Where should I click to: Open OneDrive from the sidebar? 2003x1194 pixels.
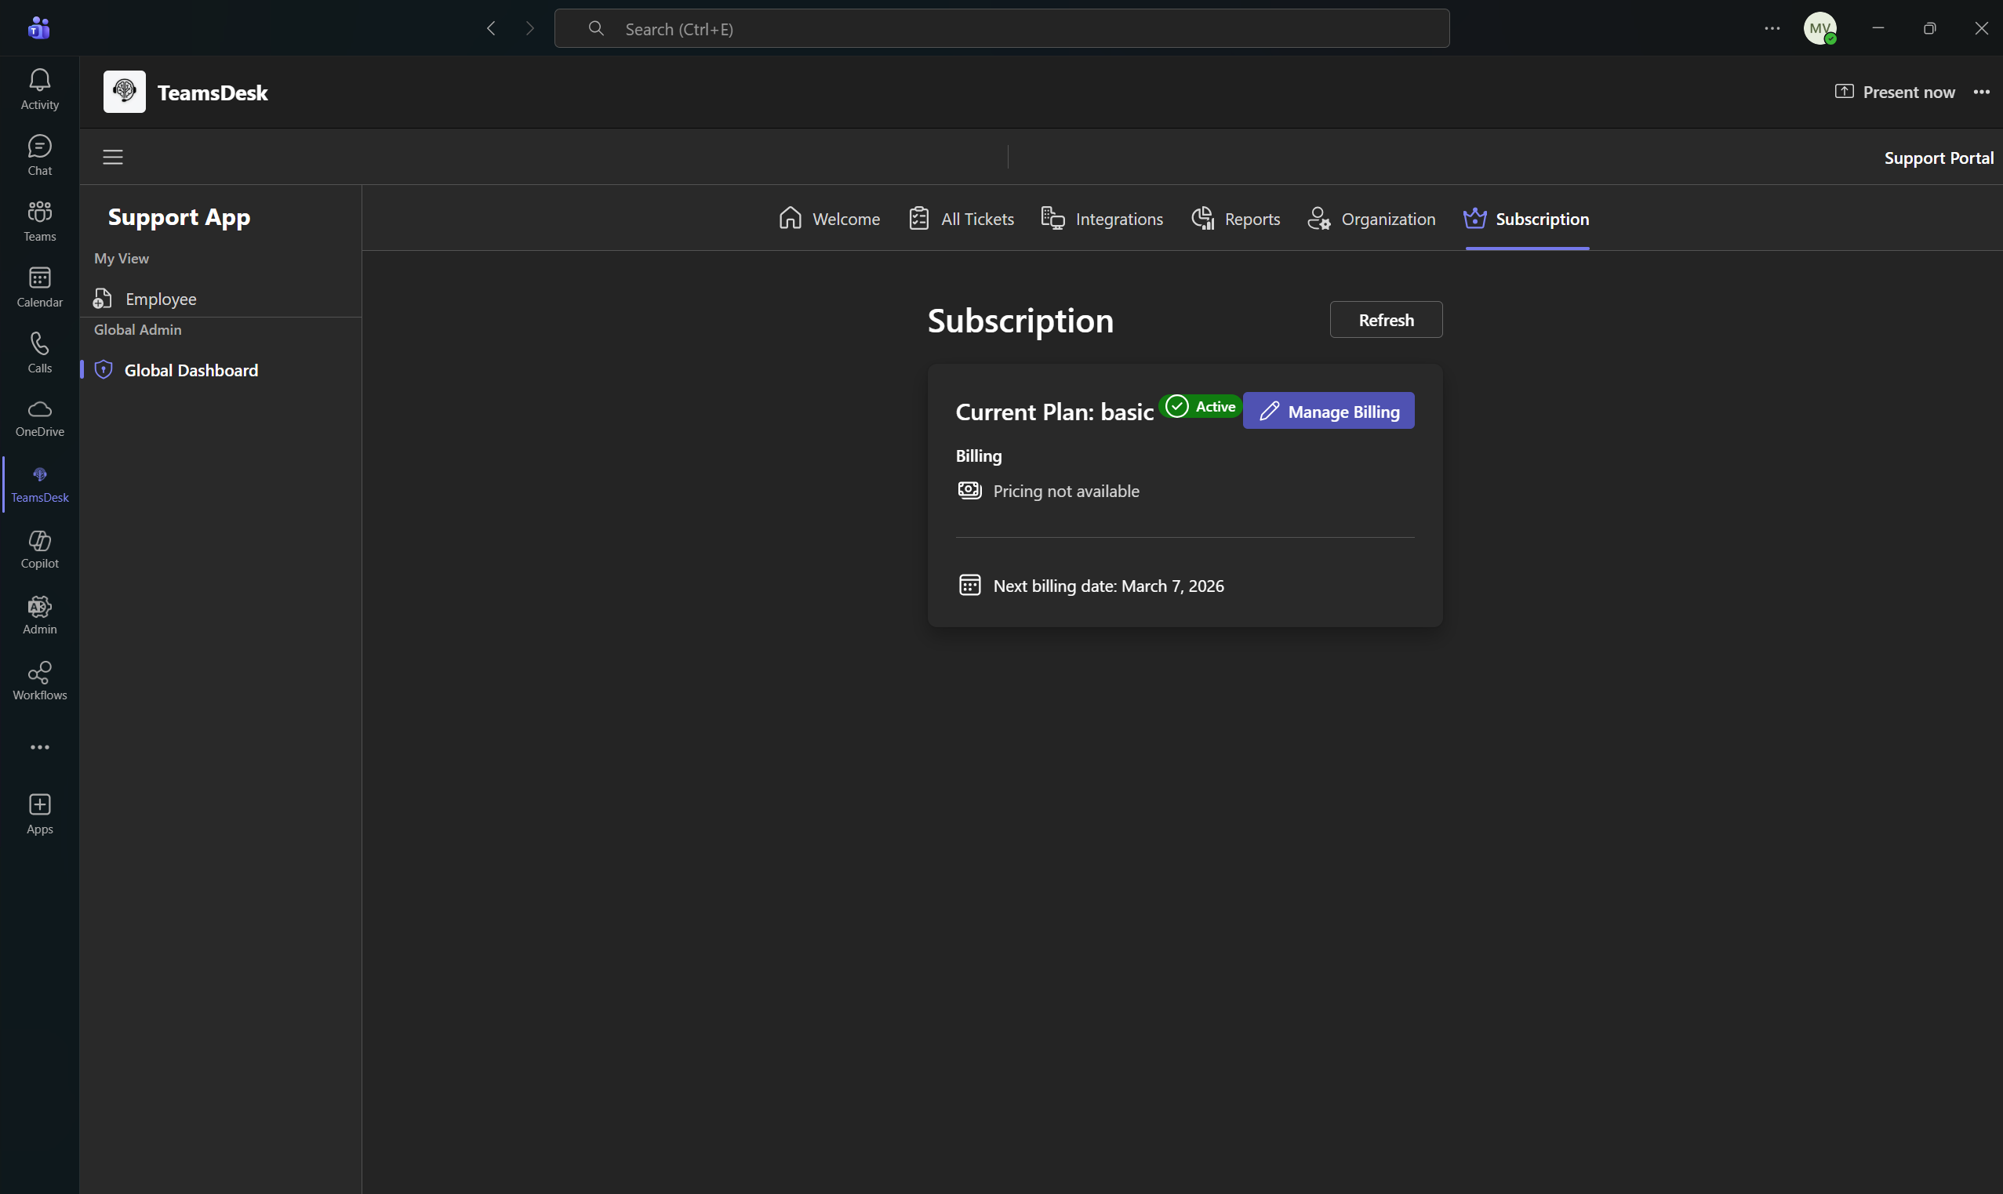coord(39,417)
